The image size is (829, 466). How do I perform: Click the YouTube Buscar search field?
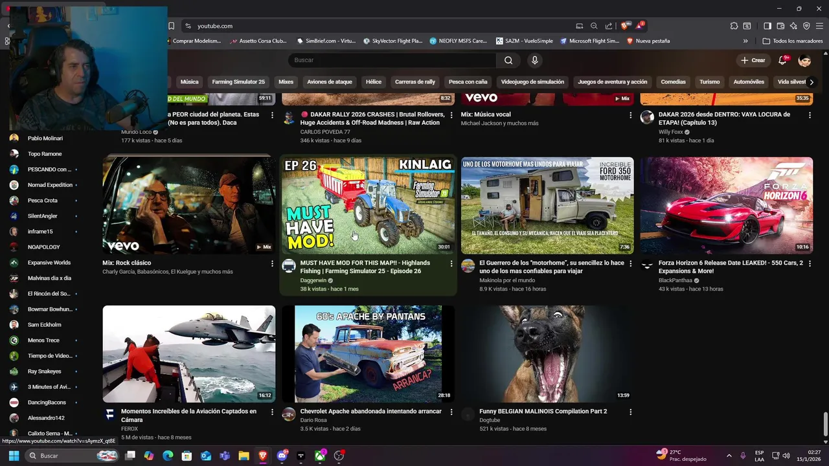click(392, 60)
